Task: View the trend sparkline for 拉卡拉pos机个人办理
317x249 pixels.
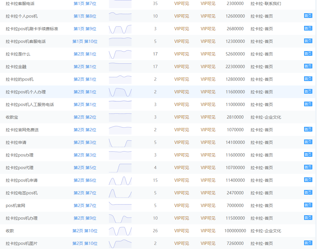Action: [x=120, y=92]
